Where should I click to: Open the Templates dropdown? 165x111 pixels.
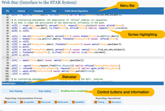tap(39, 11)
